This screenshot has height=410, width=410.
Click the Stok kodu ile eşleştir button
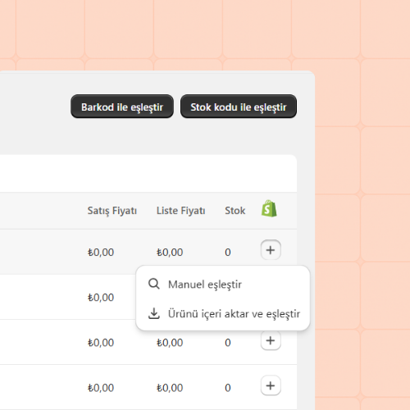pyautogui.click(x=239, y=107)
